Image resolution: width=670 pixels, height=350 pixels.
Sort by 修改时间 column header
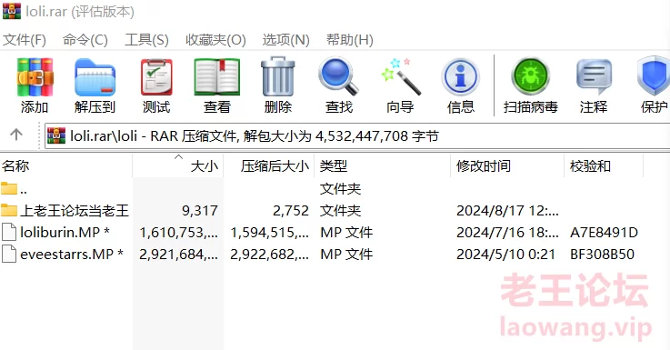[x=506, y=165]
